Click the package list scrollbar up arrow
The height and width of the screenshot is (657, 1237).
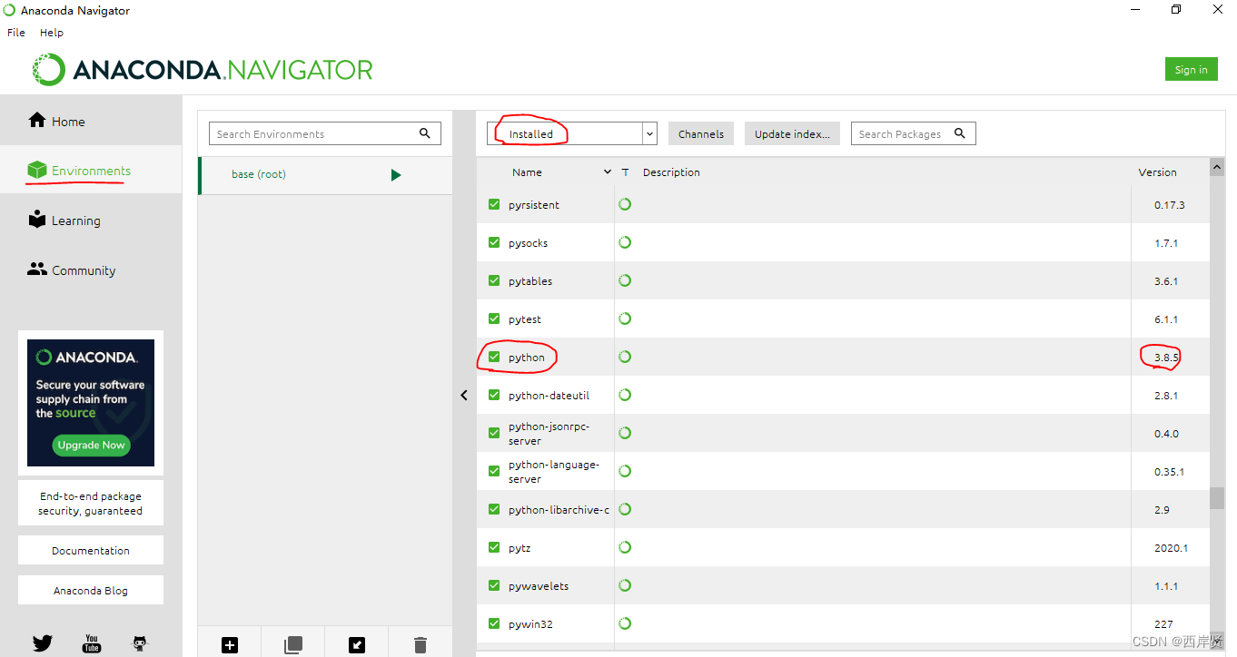click(1217, 167)
